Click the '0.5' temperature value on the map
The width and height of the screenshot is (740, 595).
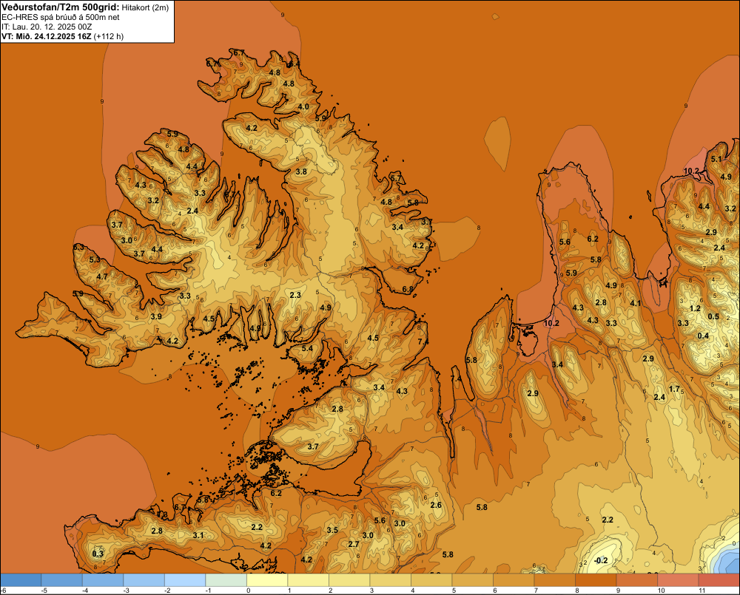click(713, 316)
